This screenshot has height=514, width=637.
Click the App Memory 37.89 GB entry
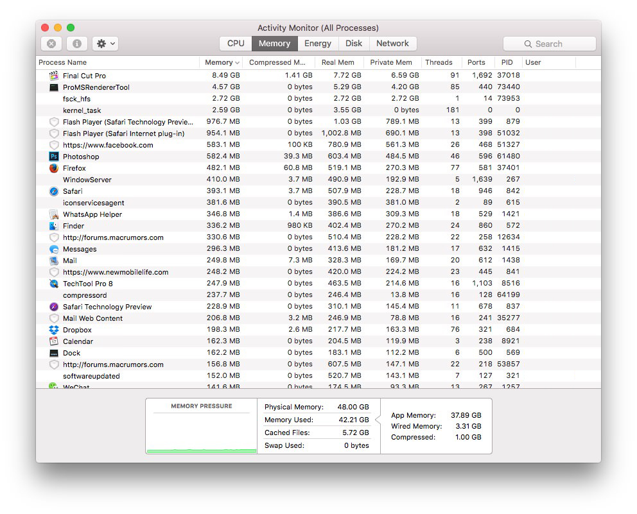(x=436, y=415)
